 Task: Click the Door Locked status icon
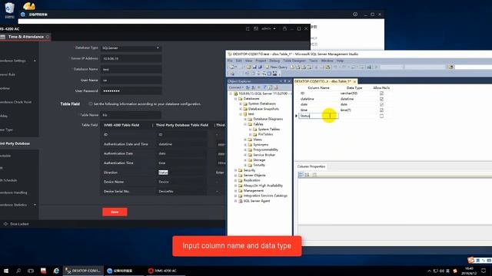point(5,224)
